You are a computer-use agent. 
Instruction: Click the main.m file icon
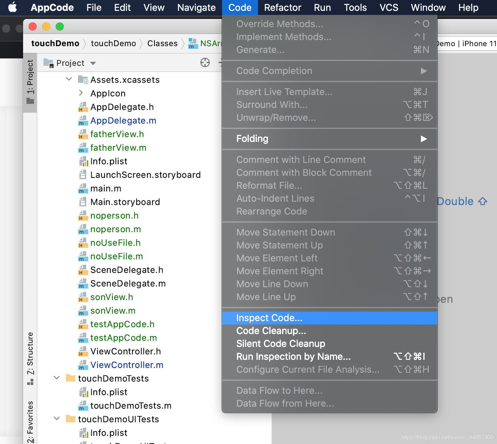point(83,188)
